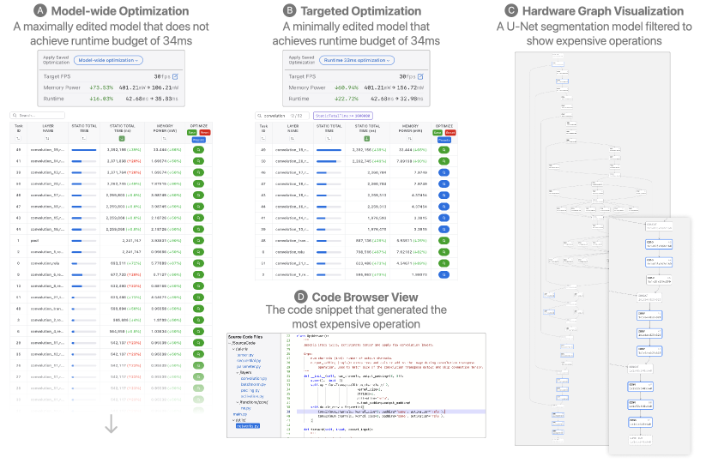
Task: Open the Runtime 33ms optimization dropdown
Action: (x=357, y=60)
